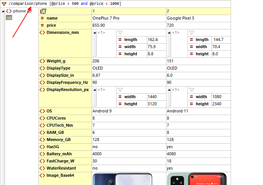
Task: Collapse the phone node using its arrow
Action: 3,11
